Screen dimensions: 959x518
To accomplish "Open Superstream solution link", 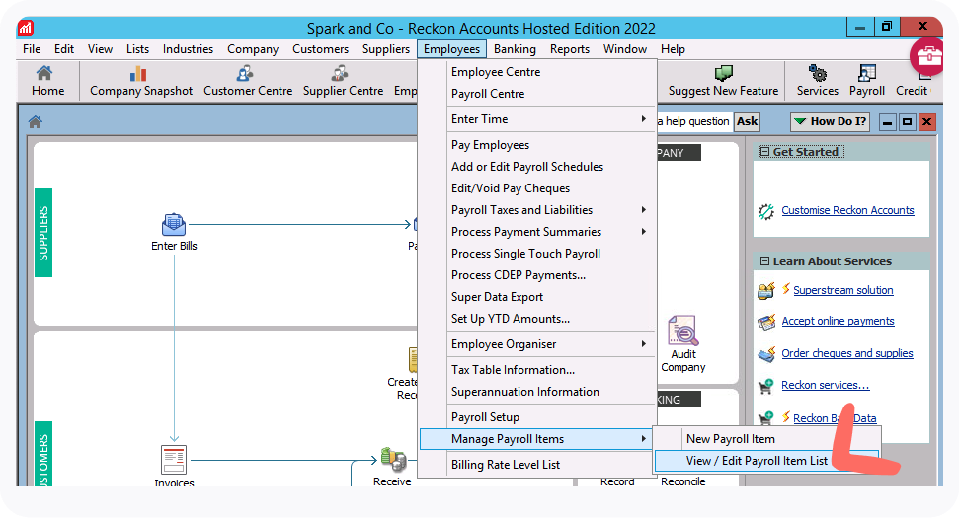I will click(x=843, y=291).
